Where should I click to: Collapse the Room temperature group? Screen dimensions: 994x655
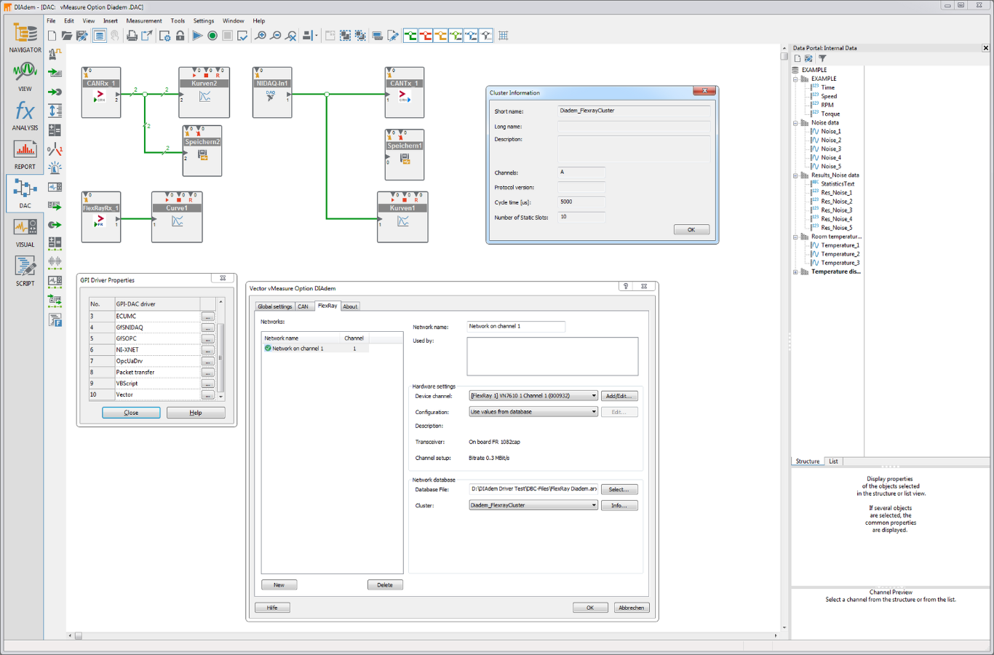(795, 237)
